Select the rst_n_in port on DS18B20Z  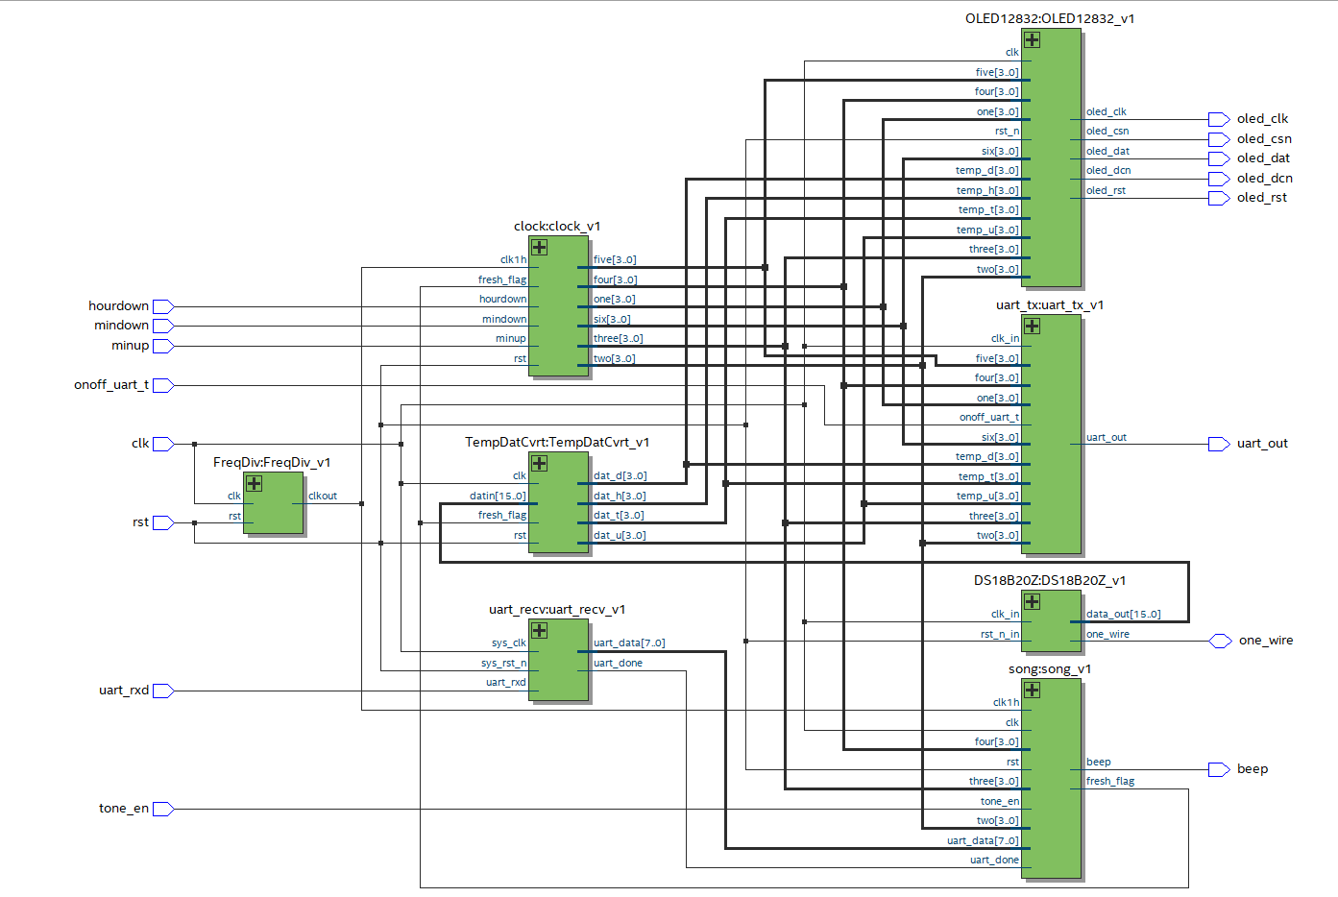coord(1000,635)
